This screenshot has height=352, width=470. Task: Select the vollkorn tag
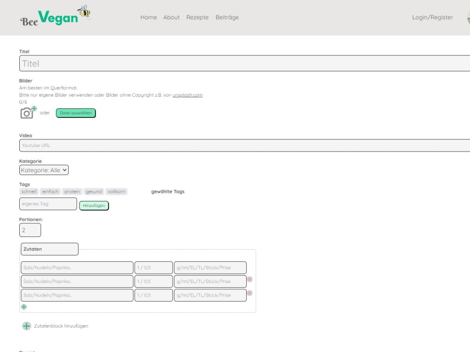pos(117,191)
